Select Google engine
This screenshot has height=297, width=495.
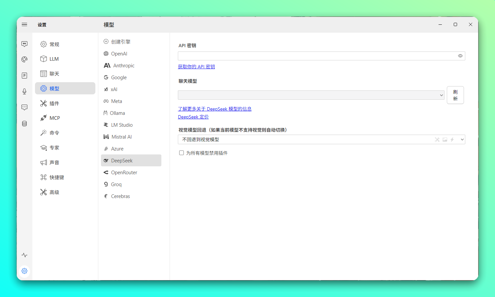[x=131, y=77]
